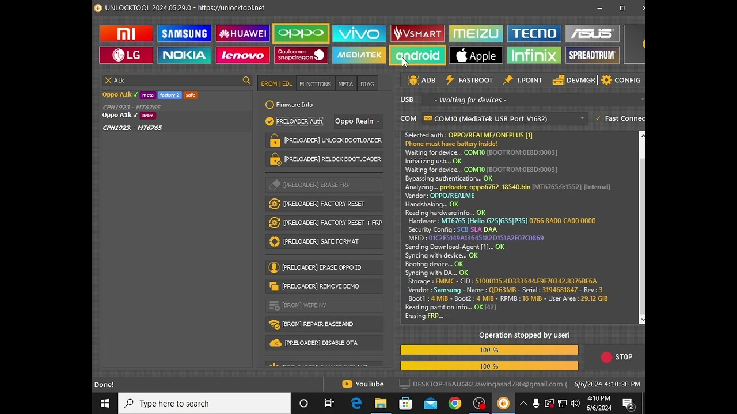
Task: Select the Nokia brand tile
Action: pyautogui.click(x=184, y=55)
